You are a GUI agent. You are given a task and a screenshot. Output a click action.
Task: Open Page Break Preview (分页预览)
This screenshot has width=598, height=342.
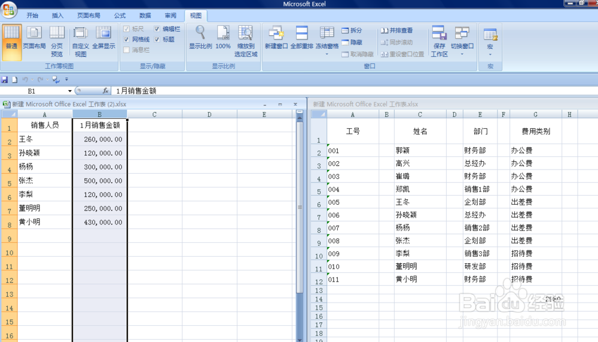[57, 42]
